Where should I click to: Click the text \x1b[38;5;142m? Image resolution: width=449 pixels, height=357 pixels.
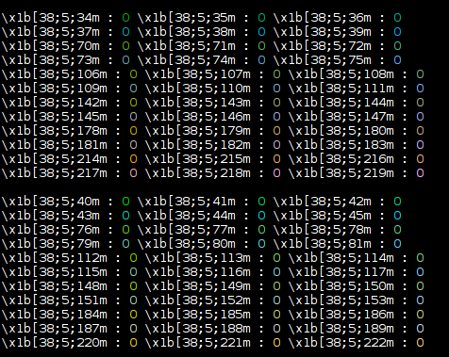55,103
